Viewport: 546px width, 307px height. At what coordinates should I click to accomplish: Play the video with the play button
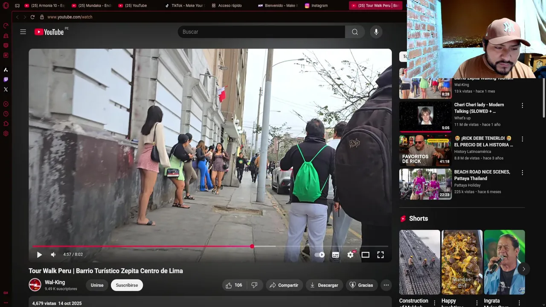click(x=39, y=255)
